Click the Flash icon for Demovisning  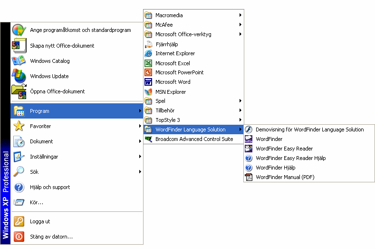point(249,129)
